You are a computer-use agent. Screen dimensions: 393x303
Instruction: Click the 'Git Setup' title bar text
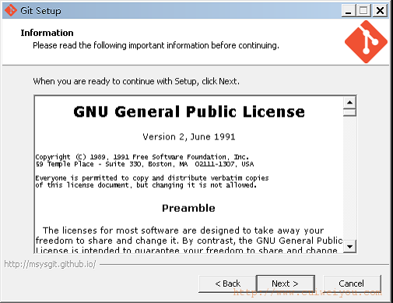tap(40, 11)
